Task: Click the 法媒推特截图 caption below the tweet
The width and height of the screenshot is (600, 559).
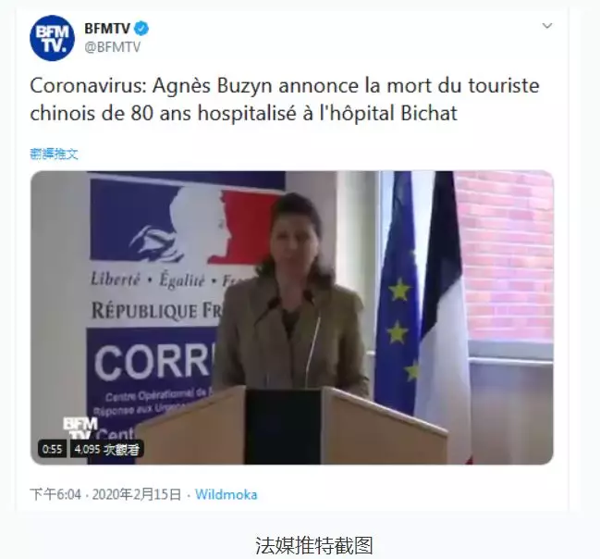Action: 314,545
